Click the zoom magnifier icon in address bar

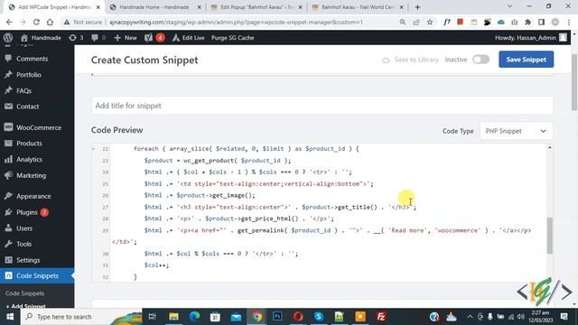[403, 22]
